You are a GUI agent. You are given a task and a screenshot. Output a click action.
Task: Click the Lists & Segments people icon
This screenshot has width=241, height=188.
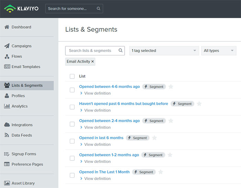pyautogui.click(x=7, y=85)
